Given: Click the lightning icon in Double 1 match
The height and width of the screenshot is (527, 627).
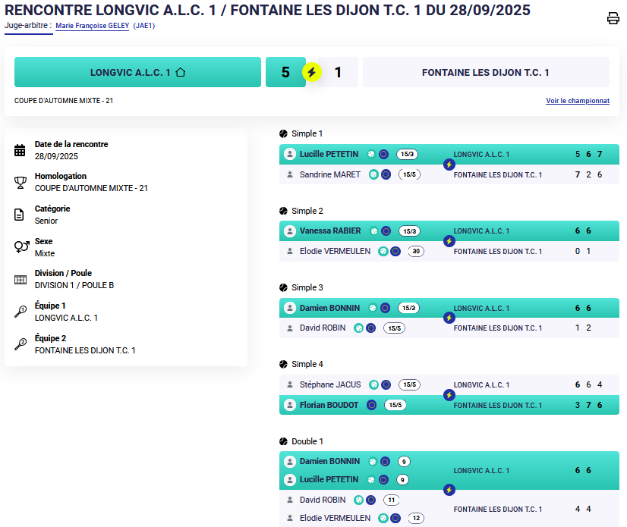Looking at the screenshot, I should (x=449, y=490).
